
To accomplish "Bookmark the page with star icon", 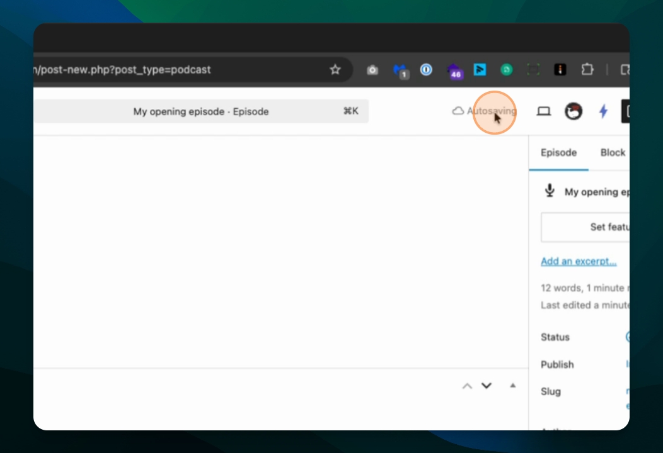I will [x=335, y=70].
